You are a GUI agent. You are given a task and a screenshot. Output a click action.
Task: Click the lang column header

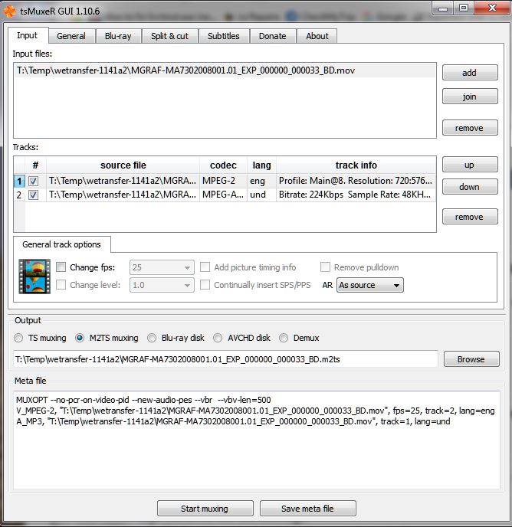point(261,165)
